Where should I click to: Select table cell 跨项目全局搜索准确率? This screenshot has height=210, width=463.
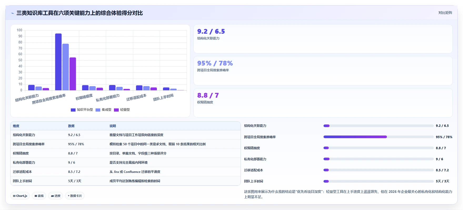tap(29, 144)
